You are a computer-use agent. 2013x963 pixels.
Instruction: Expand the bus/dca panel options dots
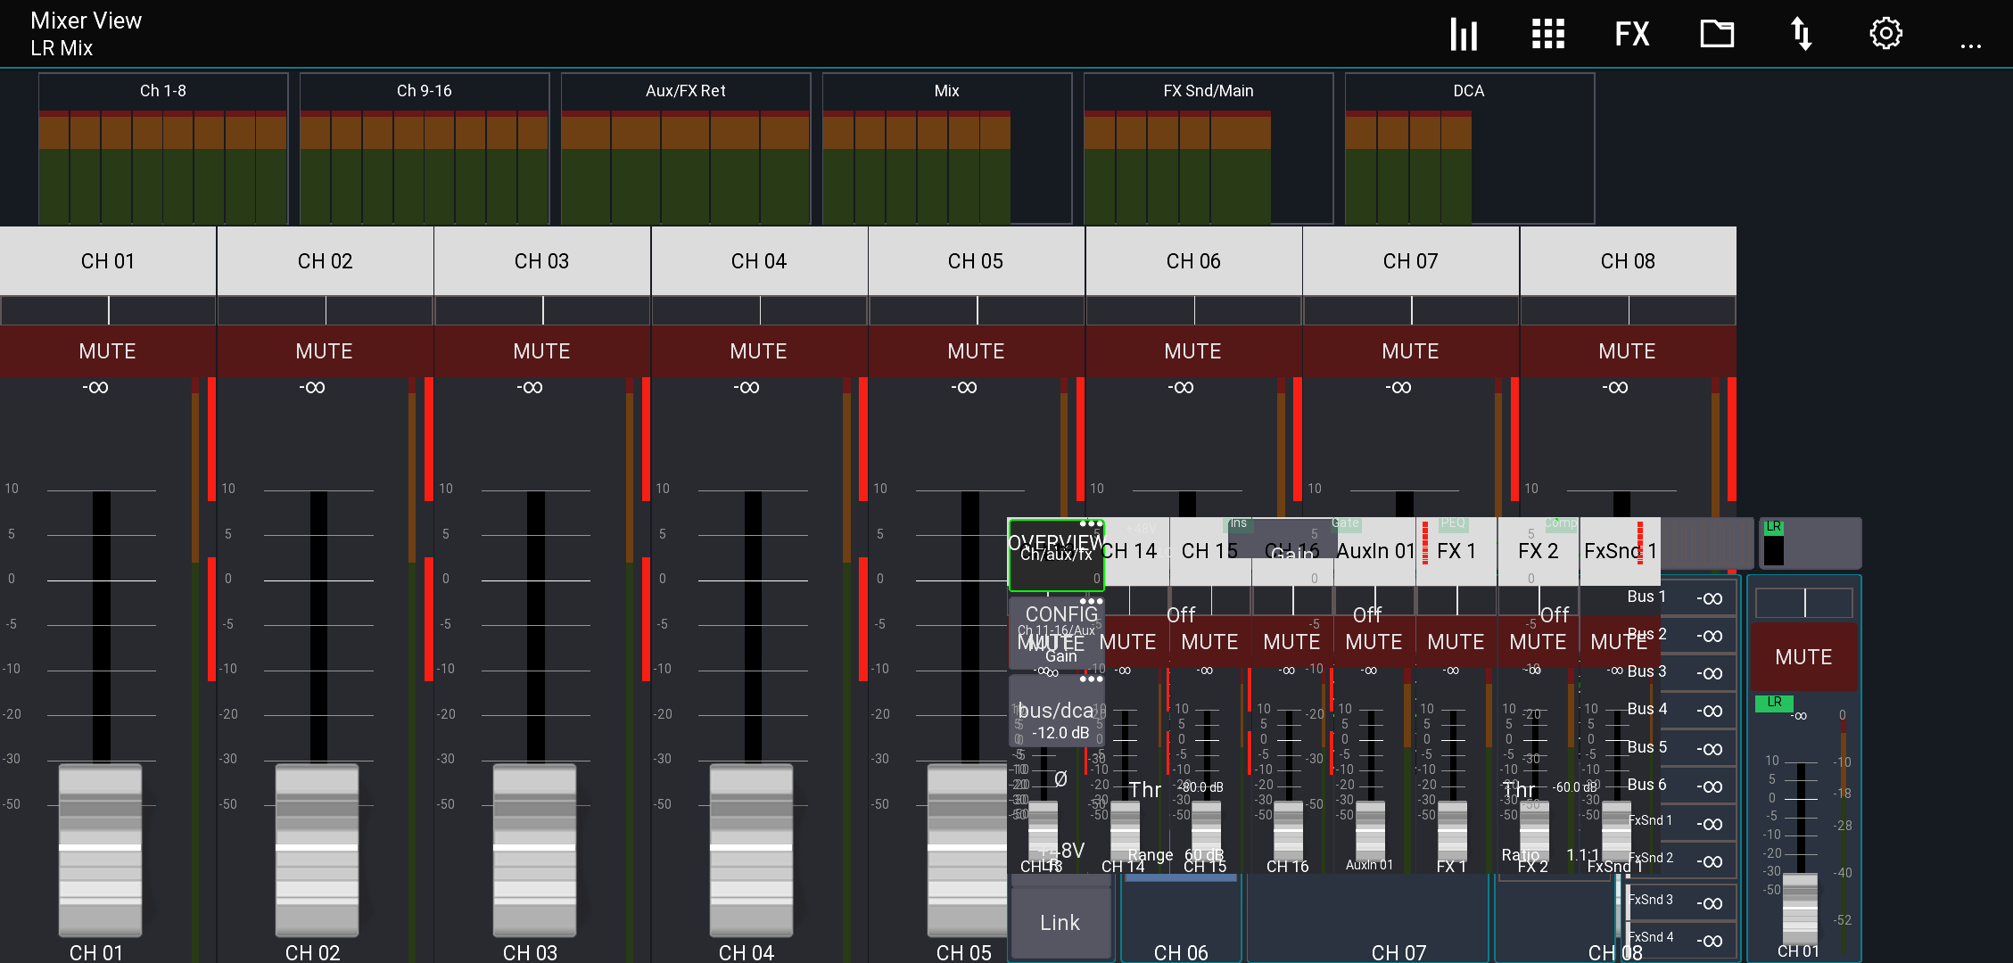[1091, 679]
